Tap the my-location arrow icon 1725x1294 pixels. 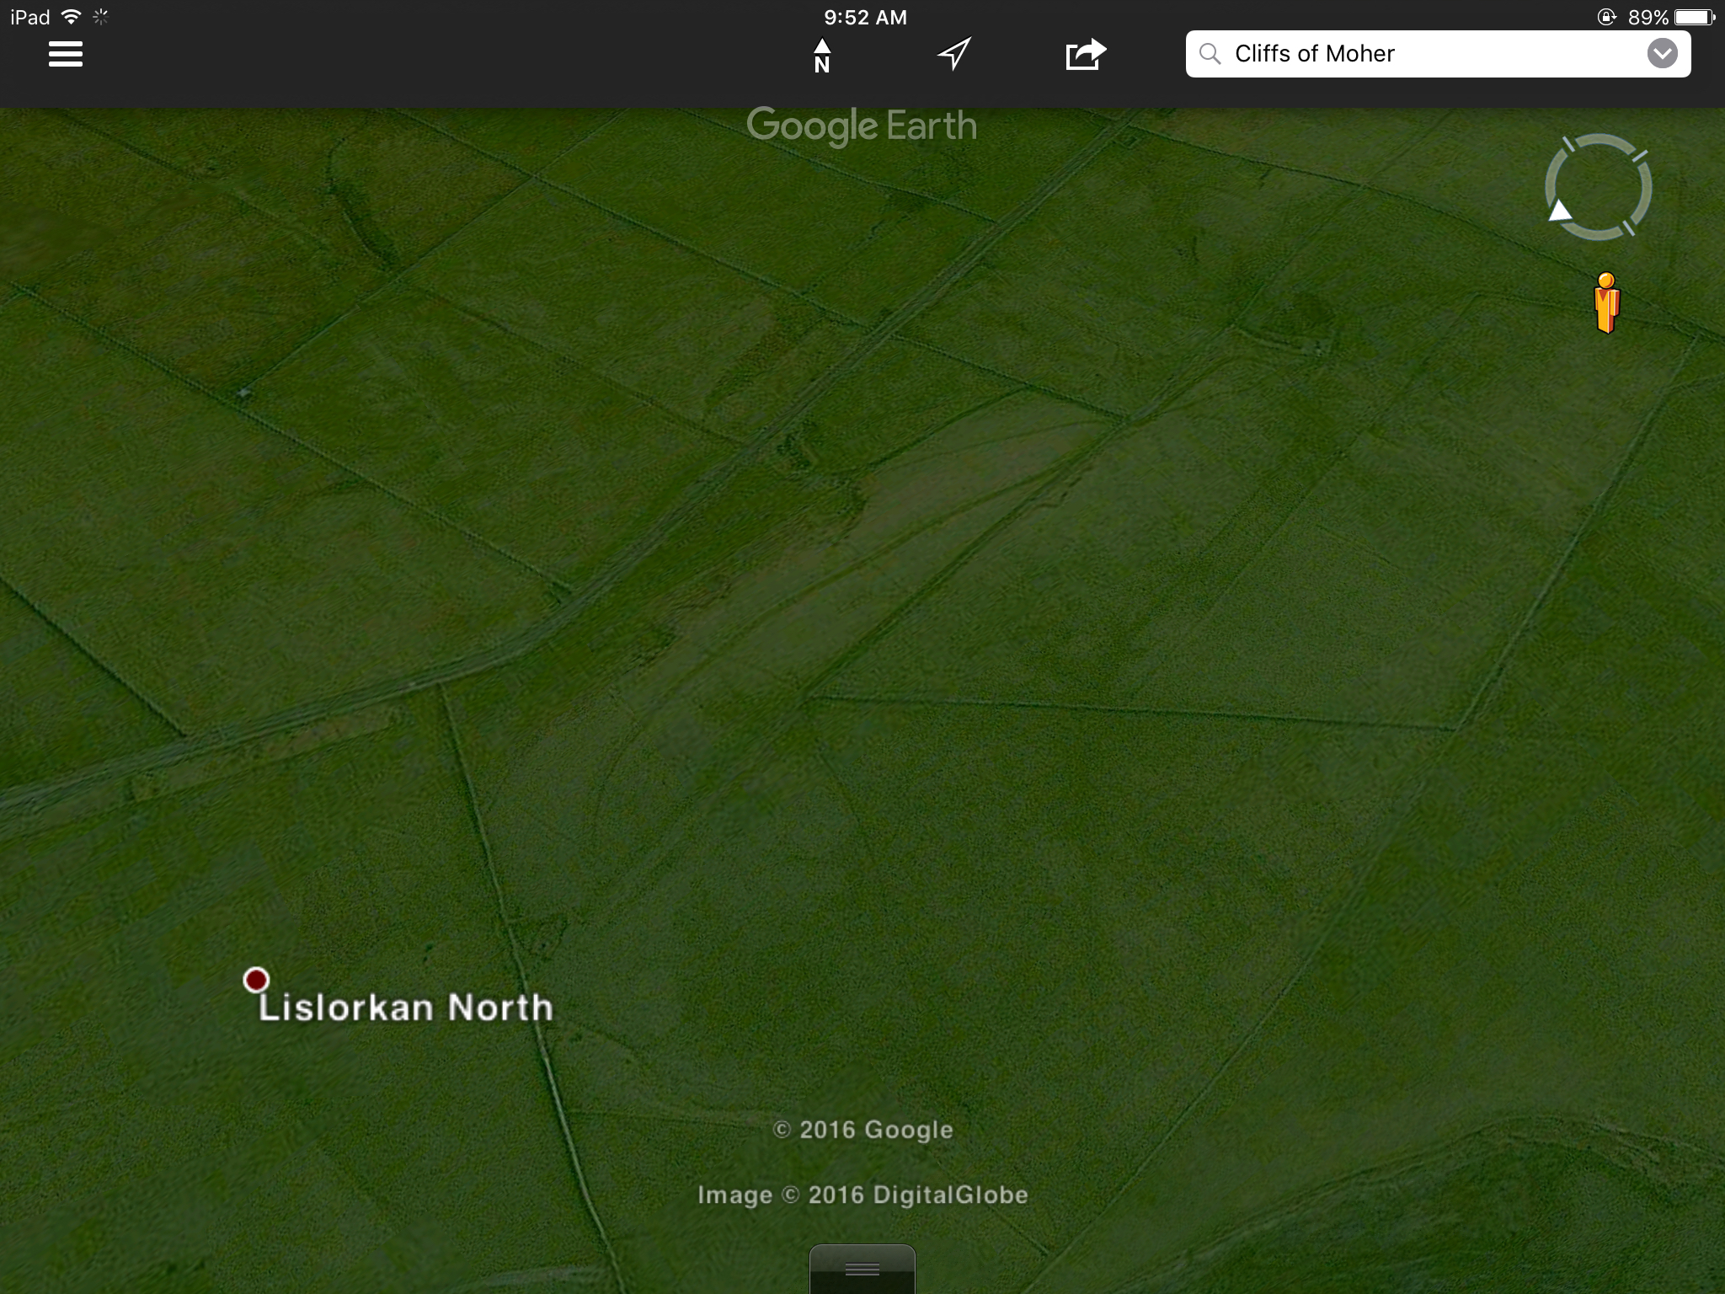click(x=954, y=54)
